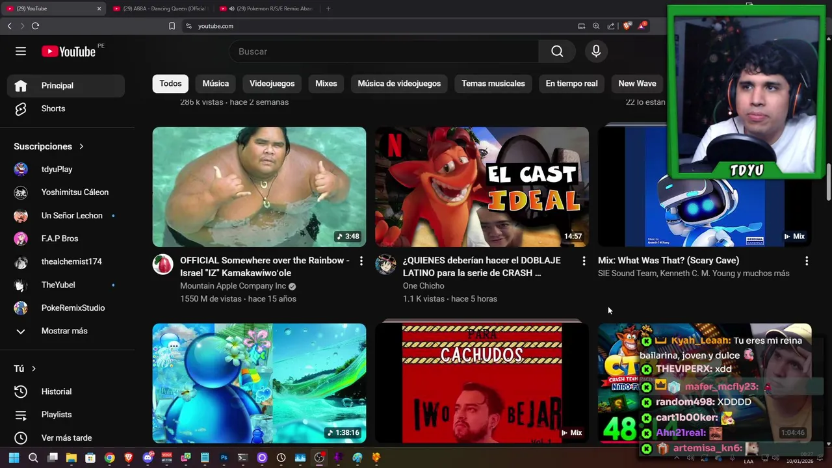Click the Brave Rewards triangle icon
832x468 pixels.
(642, 26)
